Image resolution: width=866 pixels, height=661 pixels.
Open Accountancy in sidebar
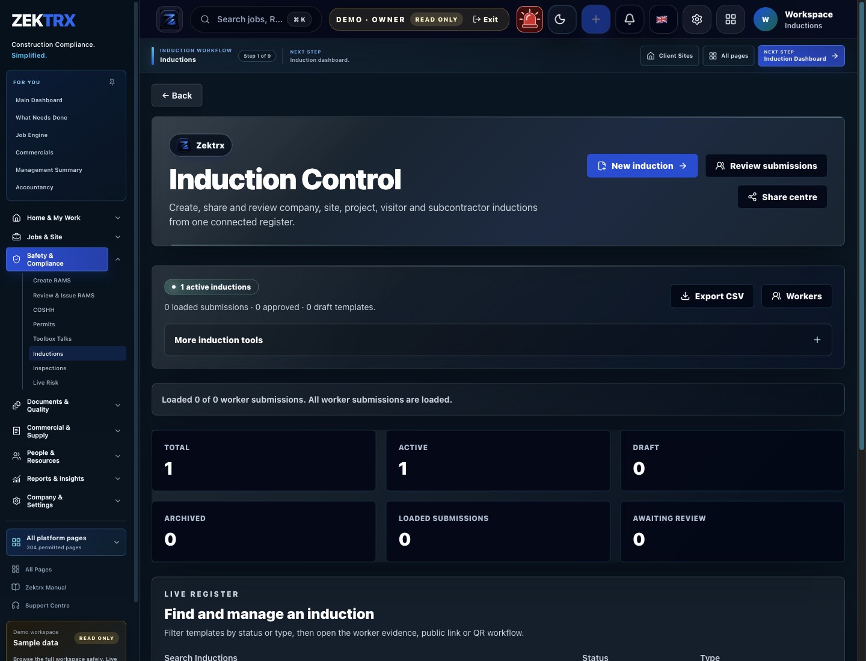coord(34,187)
